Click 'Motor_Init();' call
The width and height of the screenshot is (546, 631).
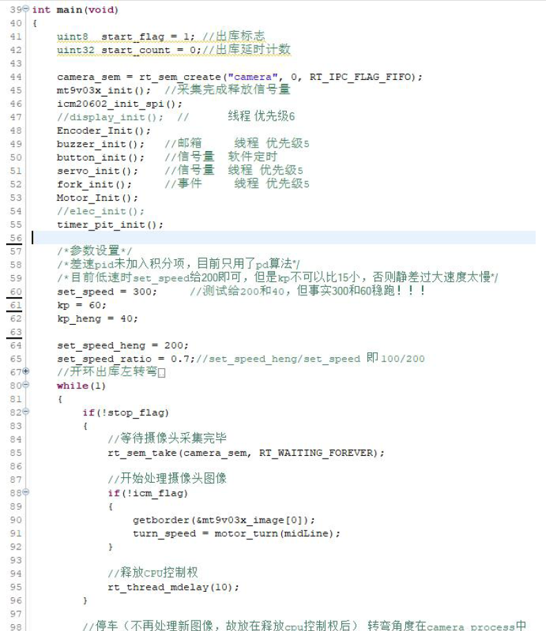(x=97, y=198)
